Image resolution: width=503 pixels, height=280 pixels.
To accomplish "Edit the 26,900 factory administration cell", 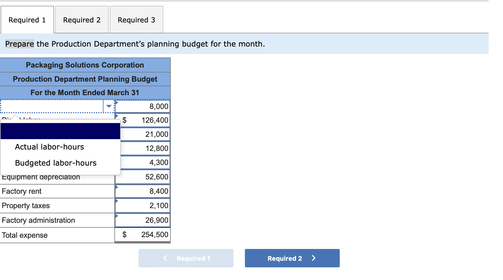I will click(x=143, y=220).
